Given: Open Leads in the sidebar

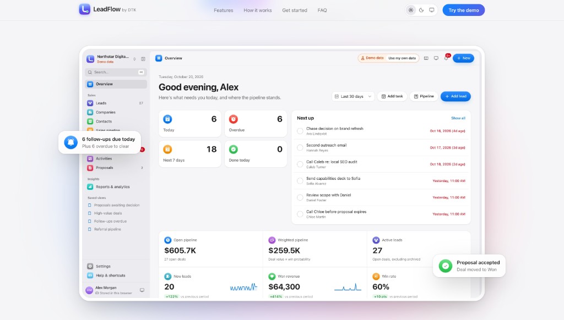Looking at the screenshot, I should point(116,103).
